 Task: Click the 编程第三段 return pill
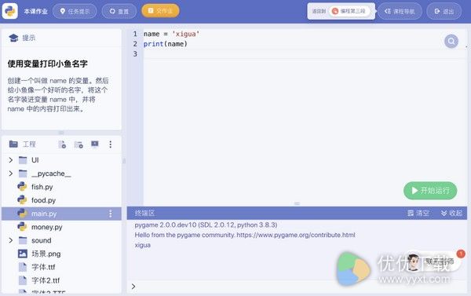point(349,11)
